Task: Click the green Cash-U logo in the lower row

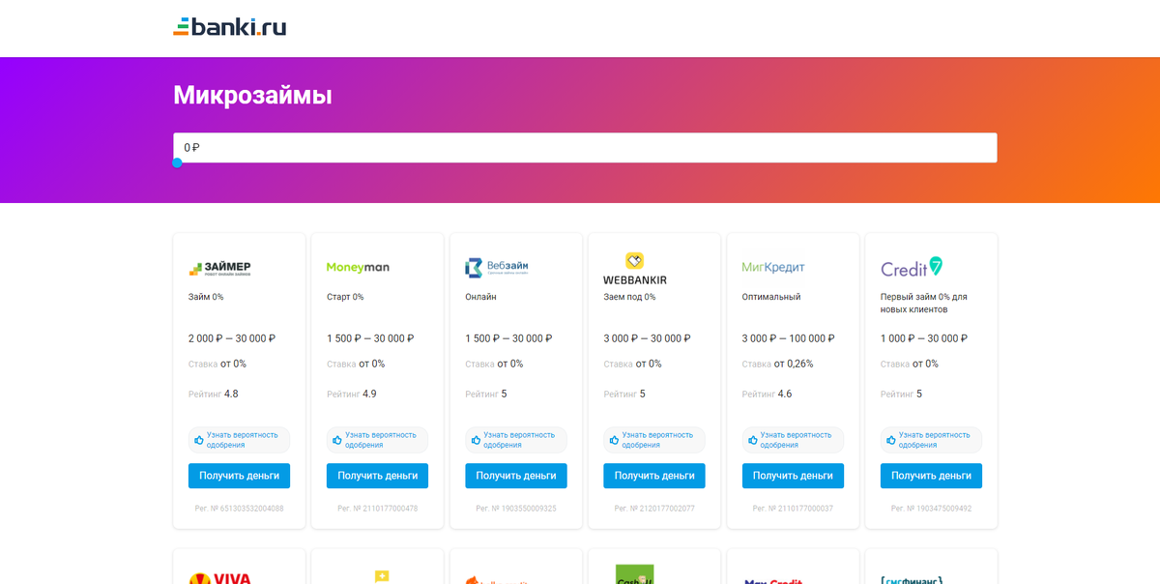Action: coord(635,575)
